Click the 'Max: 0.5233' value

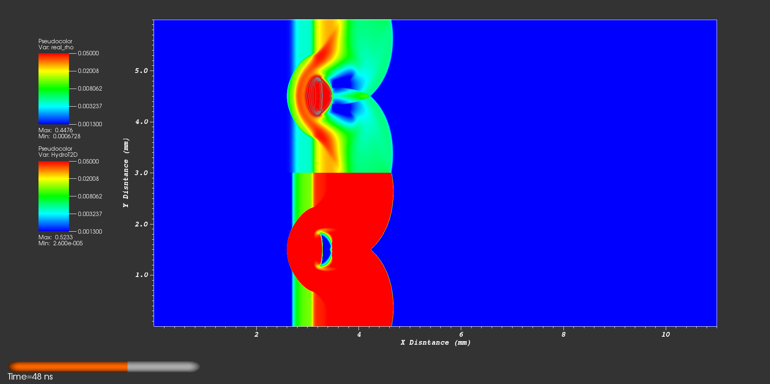56,237
